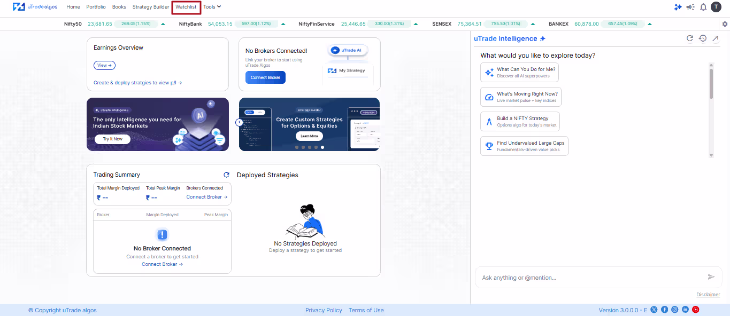Image resolution: width=730 pixels, height=316 pixels.
Task: Open Privacy Policy link
Action: coord(324,310)
